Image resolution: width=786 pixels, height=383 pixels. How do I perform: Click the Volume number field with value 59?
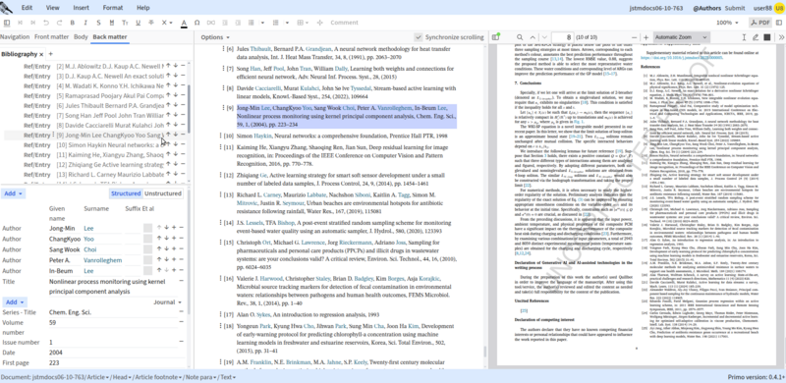coord(113,323)
